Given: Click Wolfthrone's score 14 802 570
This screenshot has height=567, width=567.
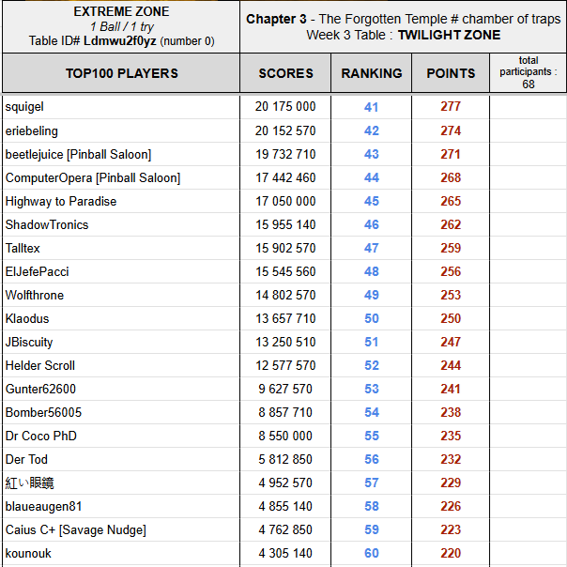Looking at the screenshot, I should coord(285,295).
